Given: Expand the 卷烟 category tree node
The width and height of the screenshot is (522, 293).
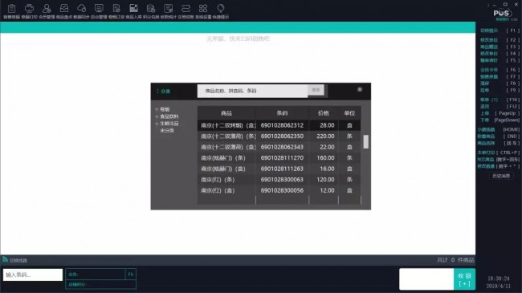Looking at the screenshot, I should pos(157,109).
